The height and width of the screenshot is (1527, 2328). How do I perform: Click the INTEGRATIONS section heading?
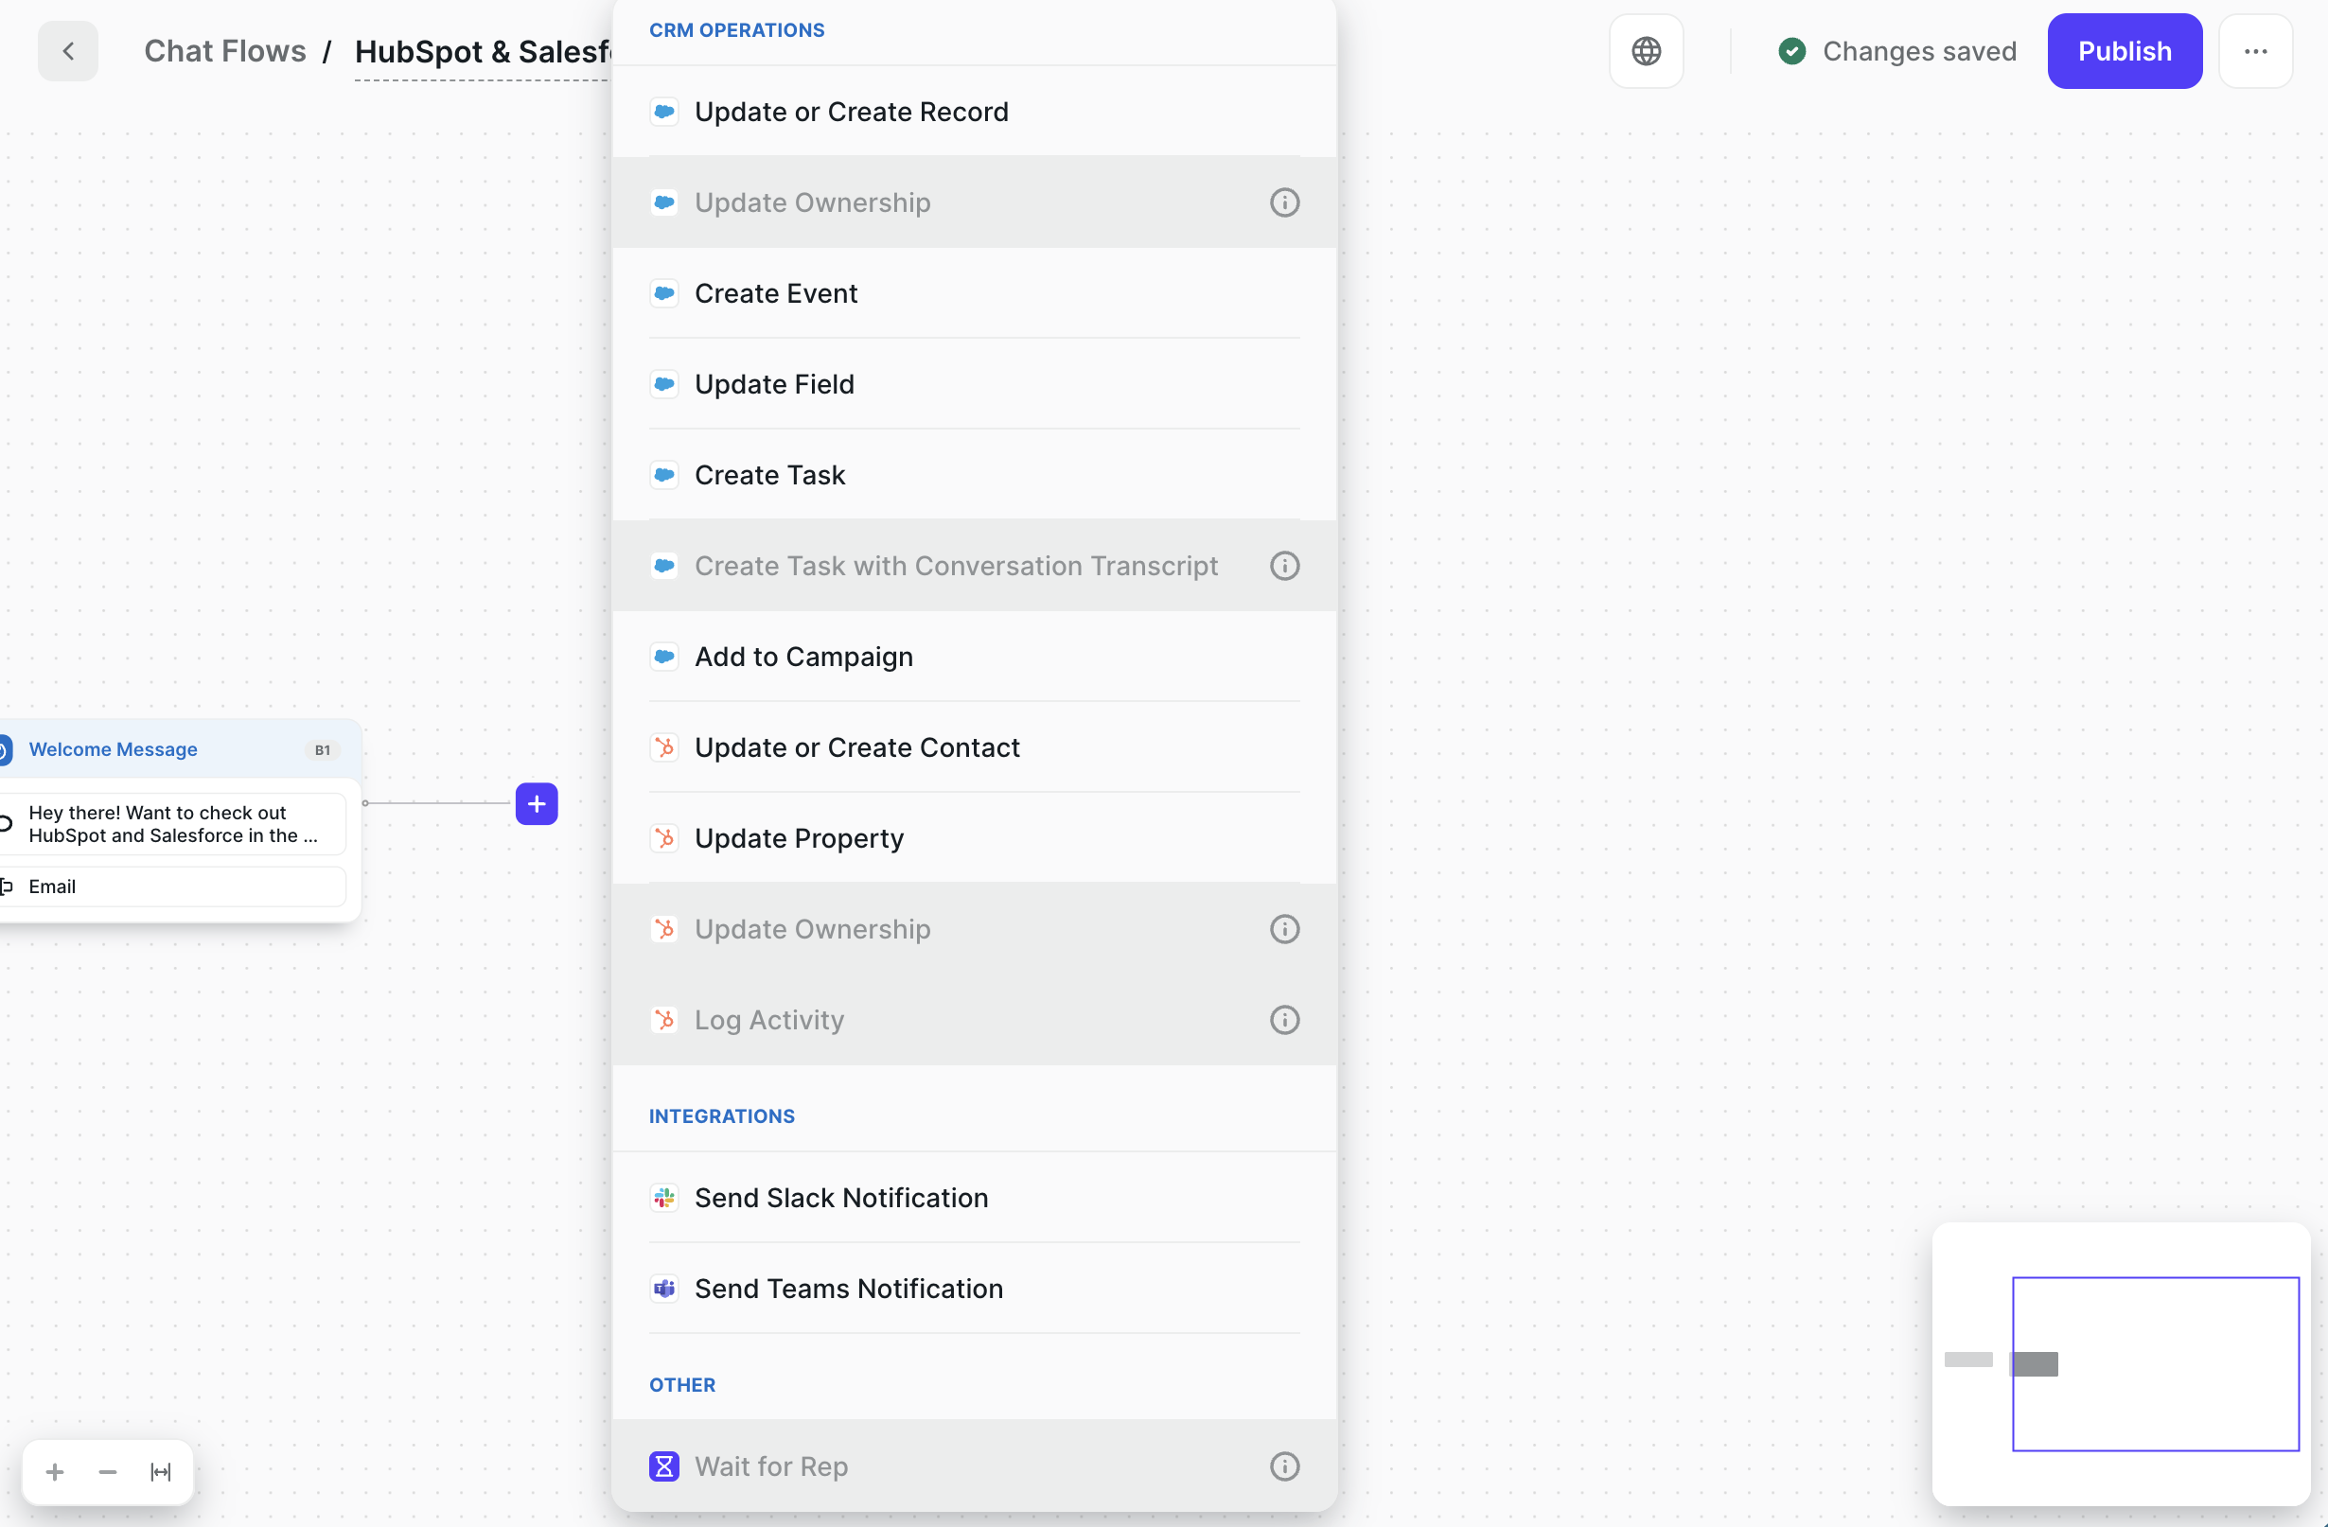tap(722, 1116)
